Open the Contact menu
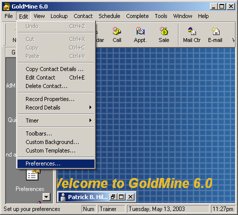Image resolution: width=238 pixels, height=215 pixels. [x=83, y=16]
